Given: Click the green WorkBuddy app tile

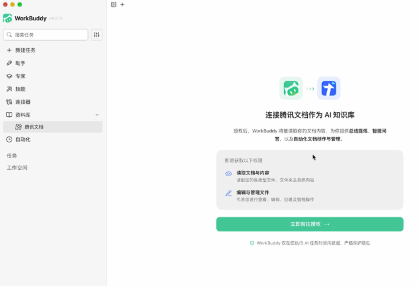Looking at the screenshot, I should click(291, 88).
